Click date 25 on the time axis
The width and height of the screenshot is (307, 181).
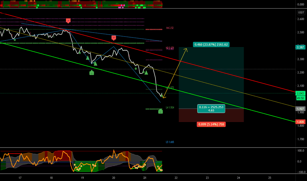[270, 178]
